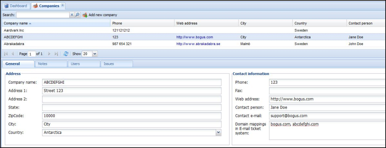Click Add new company button text
This screenshot has width=386, height=148.
(x=103, y=15)
